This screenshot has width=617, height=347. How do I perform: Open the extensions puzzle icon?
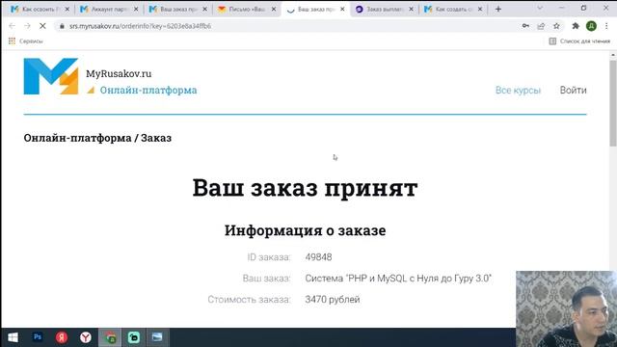click(576, 26)
